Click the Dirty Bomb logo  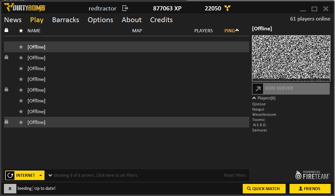click(x=25, y=8)
